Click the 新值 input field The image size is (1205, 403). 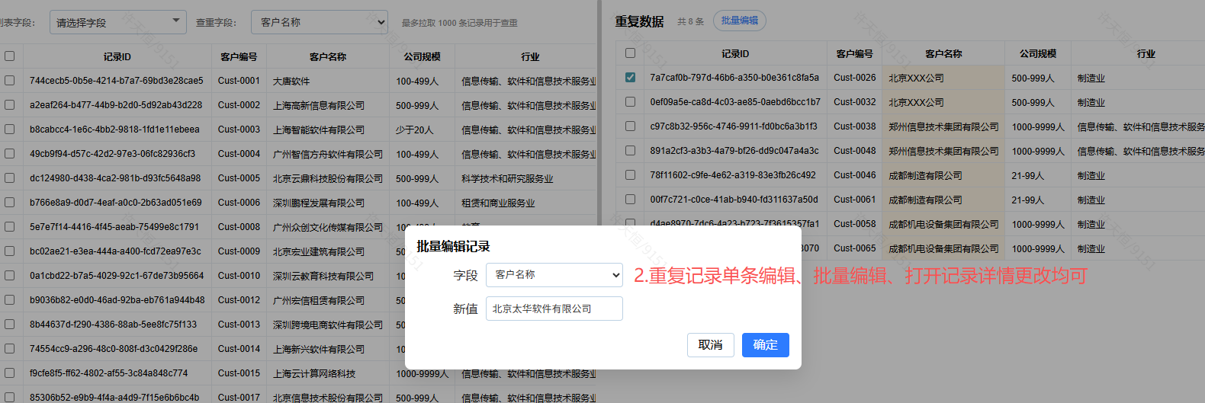554,309
